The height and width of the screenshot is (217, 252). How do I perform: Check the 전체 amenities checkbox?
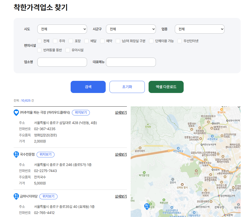tap(39, 41)
